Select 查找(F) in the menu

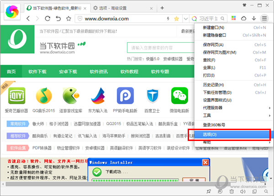(234, 60)
